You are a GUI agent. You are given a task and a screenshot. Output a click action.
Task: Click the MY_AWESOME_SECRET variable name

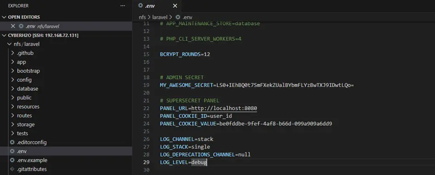[x=186, y=85]
